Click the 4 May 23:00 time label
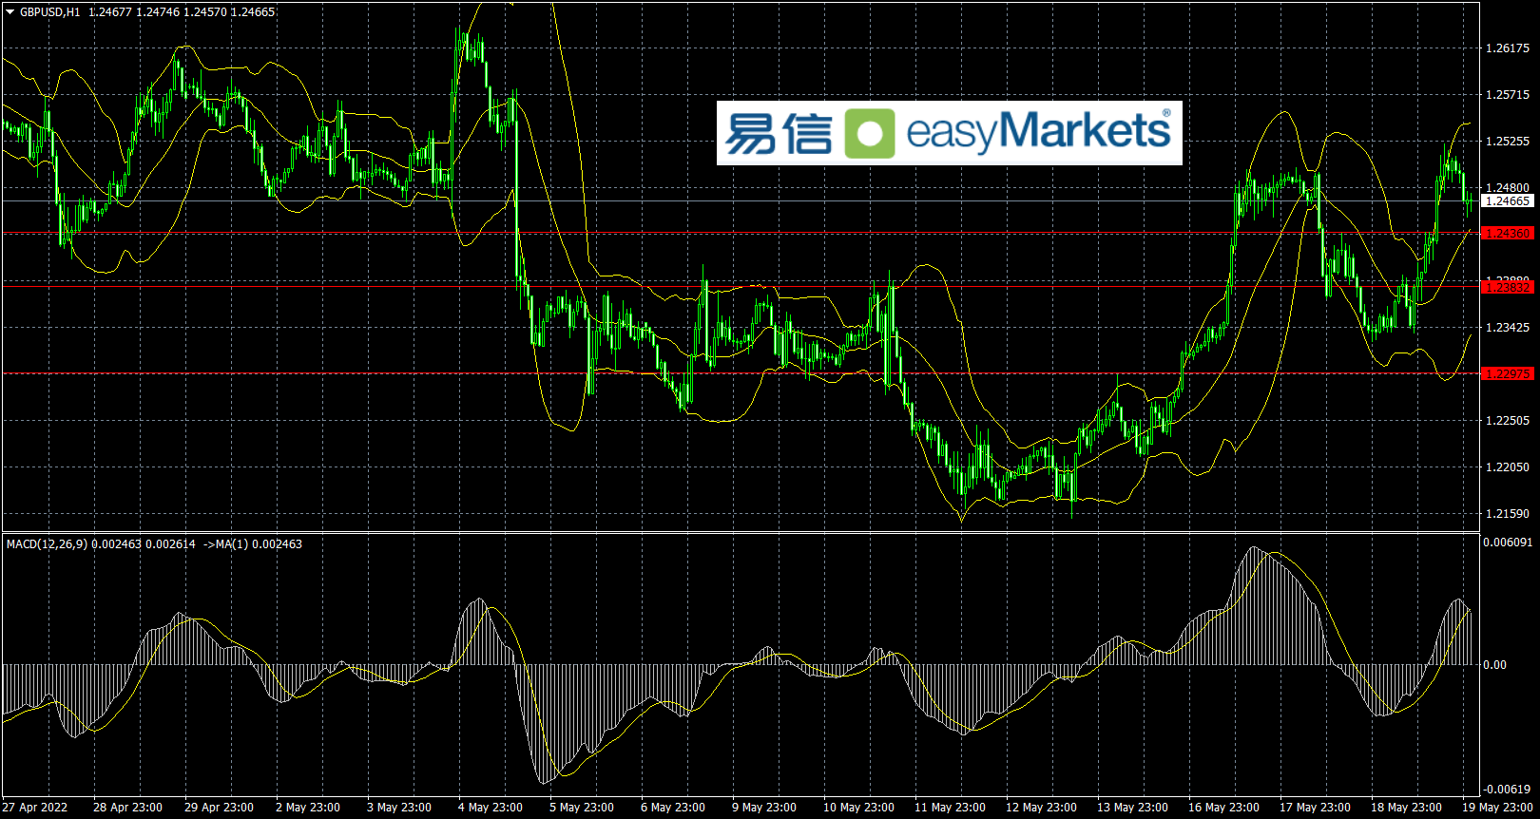Viewport: 1540px width, 819px height. pos(491,808)
